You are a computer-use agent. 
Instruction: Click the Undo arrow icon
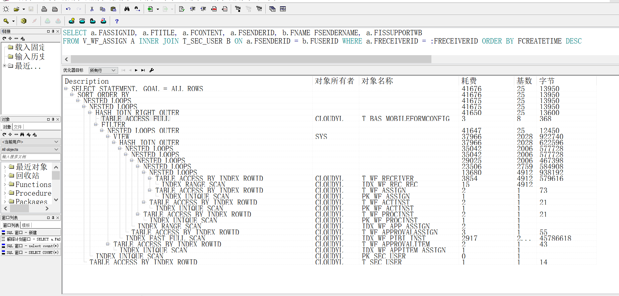[x=68, y=9]
